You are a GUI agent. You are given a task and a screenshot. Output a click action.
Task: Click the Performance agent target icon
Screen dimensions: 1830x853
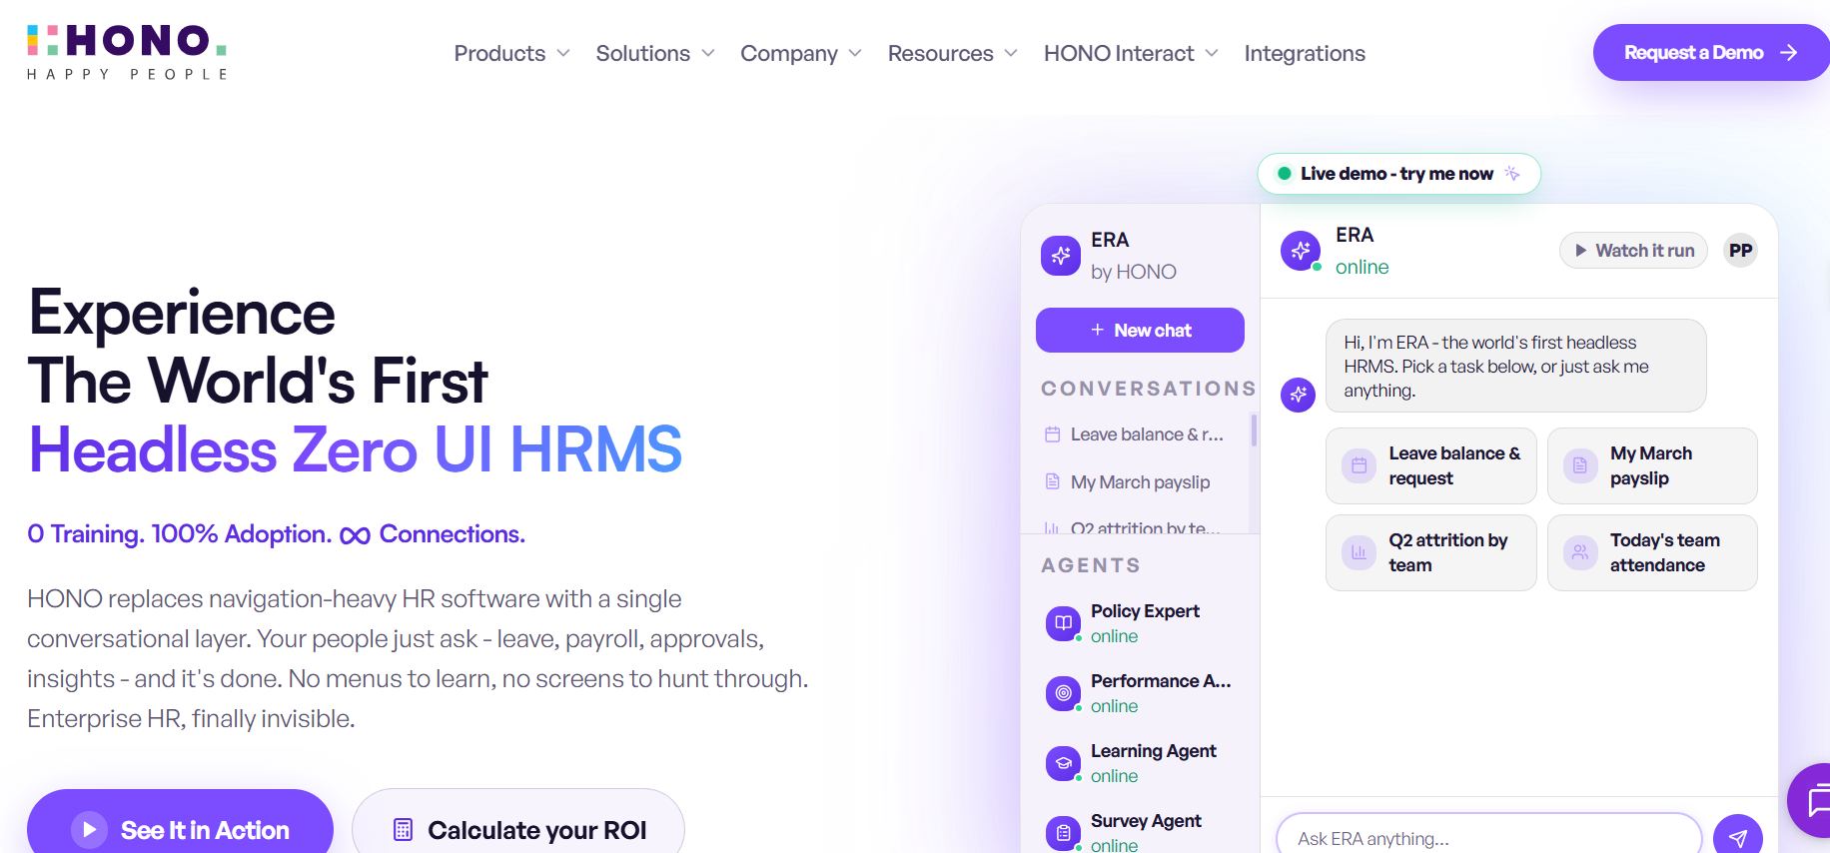(x=1063, y=693)
